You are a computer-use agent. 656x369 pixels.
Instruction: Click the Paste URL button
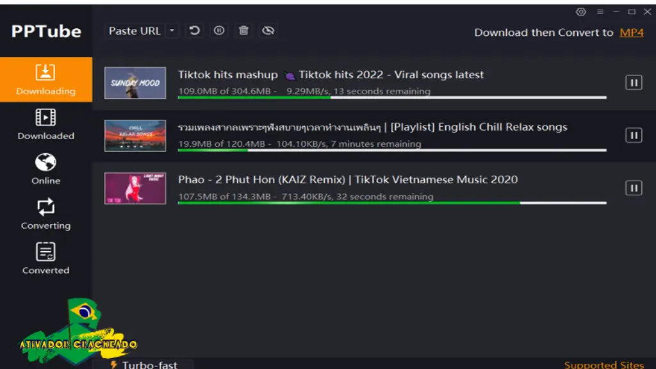point(135,31)
